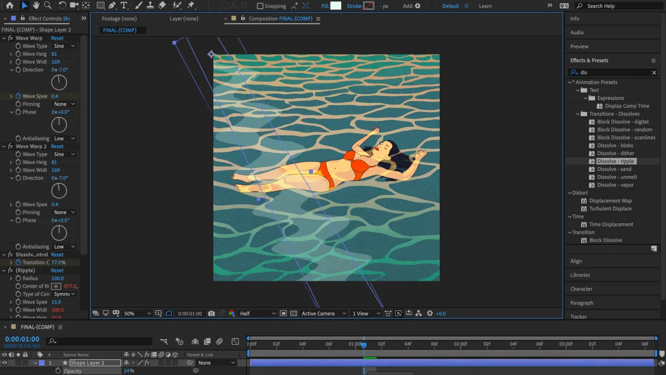Select the Hand tool
The image size is (666, 375).
(x=36, y=6)
